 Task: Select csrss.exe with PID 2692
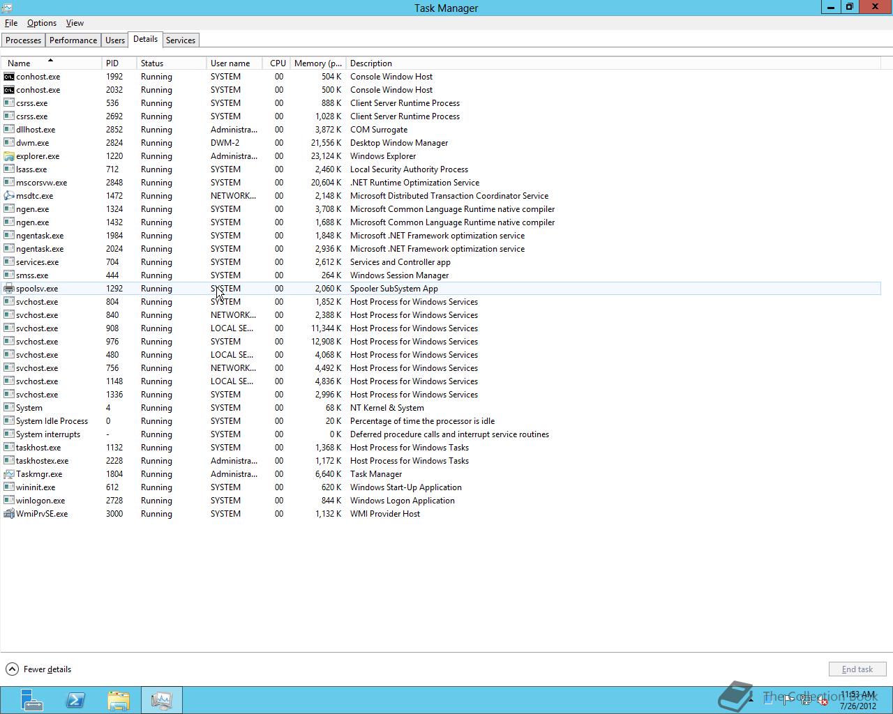pos(441,116)
